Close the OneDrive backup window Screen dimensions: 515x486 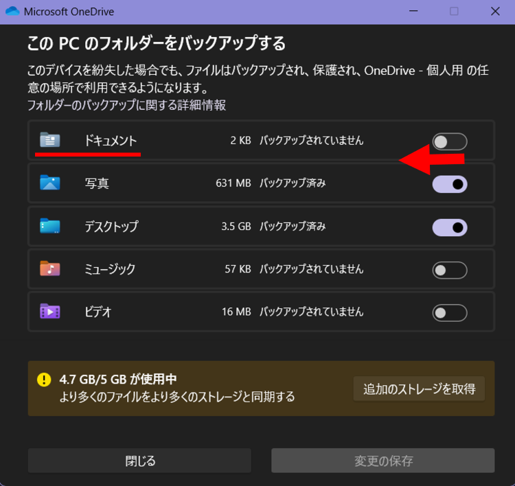tap(495, 11)
